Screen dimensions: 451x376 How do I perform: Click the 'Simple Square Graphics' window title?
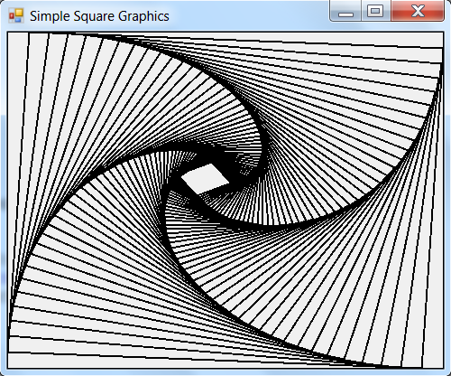tap(99, 16)
